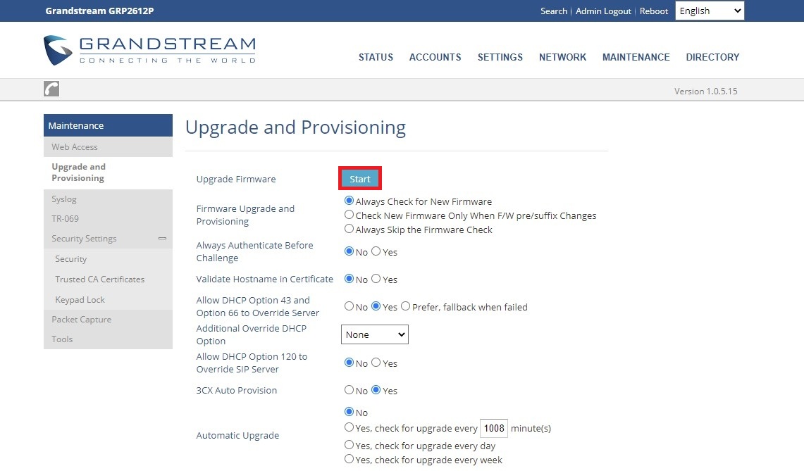Image resolution: width=804 pixels, height=471 pixels.
Task: Click the Admin Logout link
Action: 603,11
